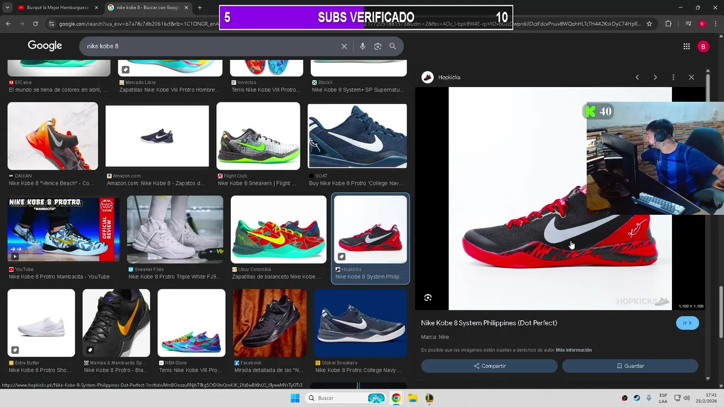View site information icon in address bar
Image resolution: width=724 pixels, height=407 pixels.
coord(51,24)
